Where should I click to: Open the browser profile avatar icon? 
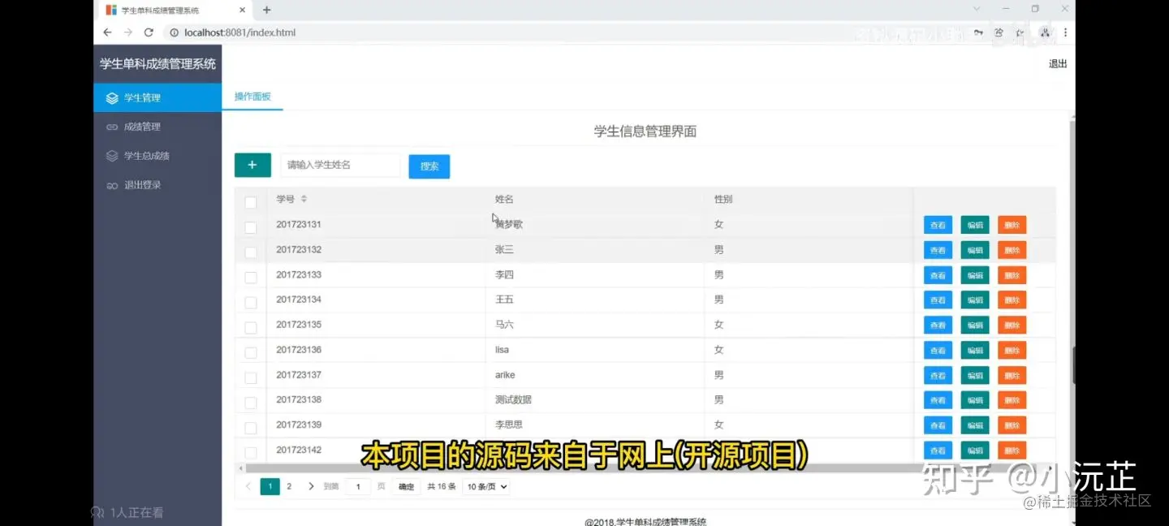[x=1046, y=32]
